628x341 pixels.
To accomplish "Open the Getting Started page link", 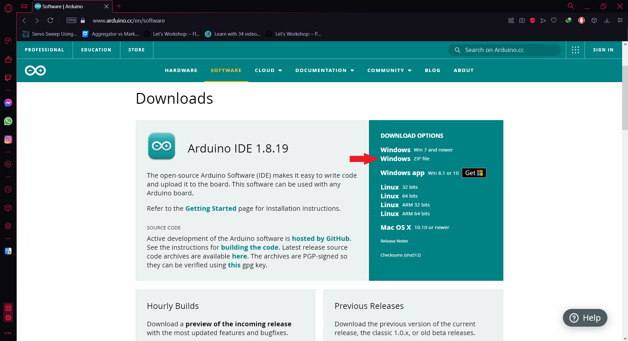I will point(211,208).
